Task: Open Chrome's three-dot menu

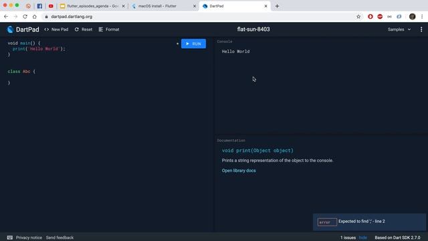Action: pyautogui.click(x=422, y=17)
